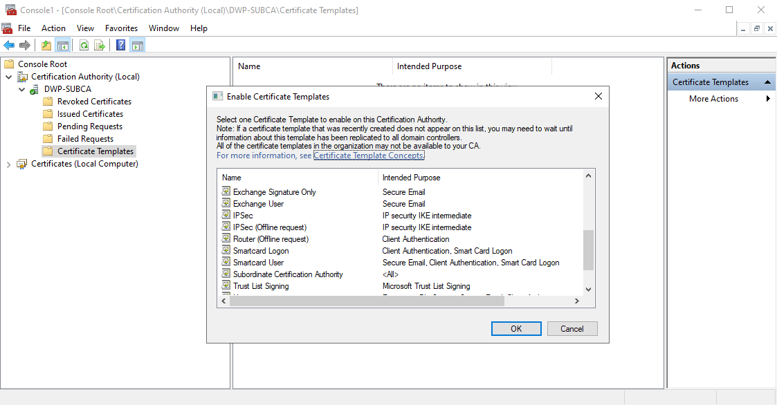This screenshot has width=777, height=405.
Task: Select the IPSec (Offline request) template icon
Action: click(x=226, y=227)
